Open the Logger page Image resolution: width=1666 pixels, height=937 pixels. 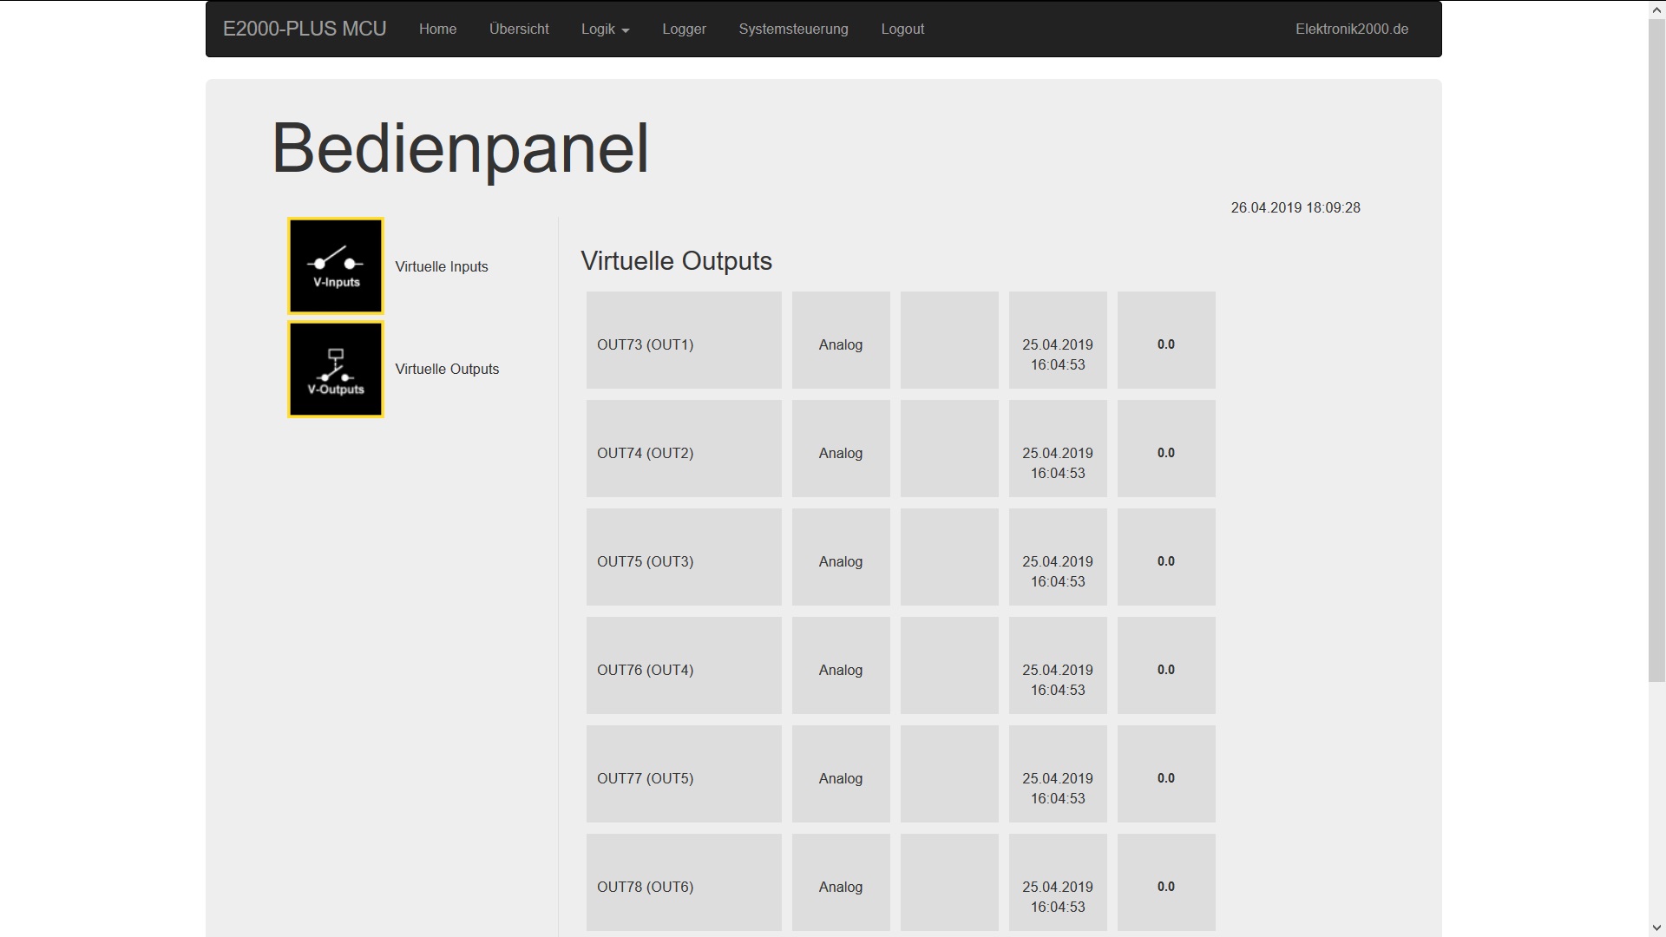tap(684, 29)
